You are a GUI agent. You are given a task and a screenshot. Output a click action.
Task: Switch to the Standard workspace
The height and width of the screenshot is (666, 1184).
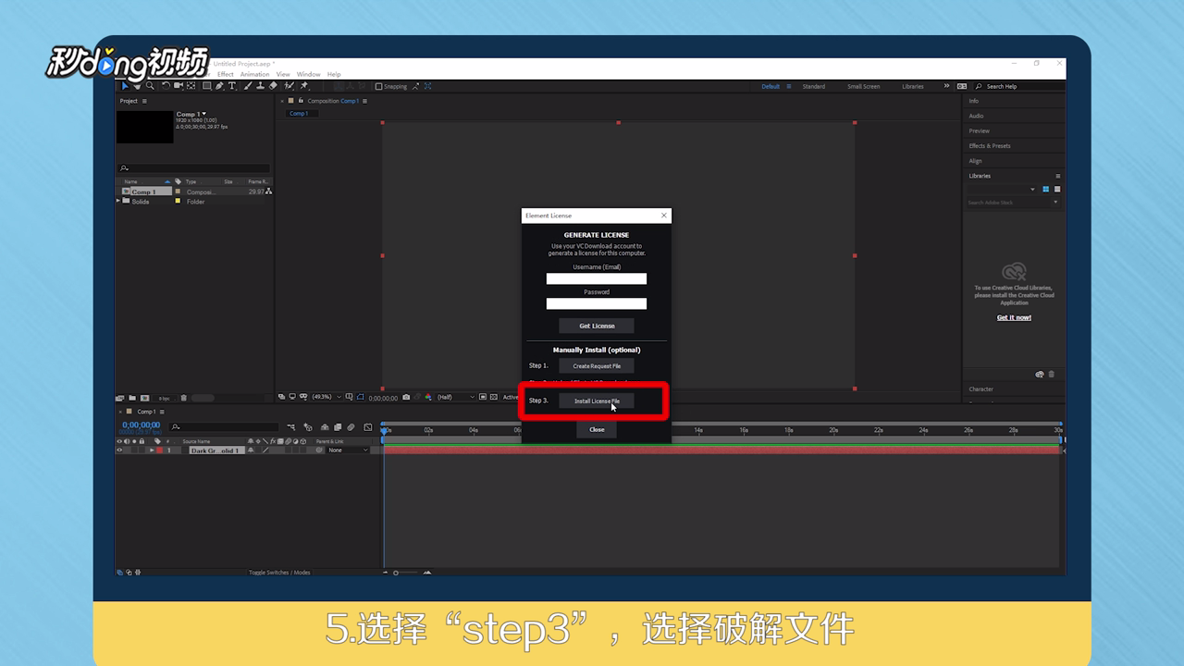point(814,86)
